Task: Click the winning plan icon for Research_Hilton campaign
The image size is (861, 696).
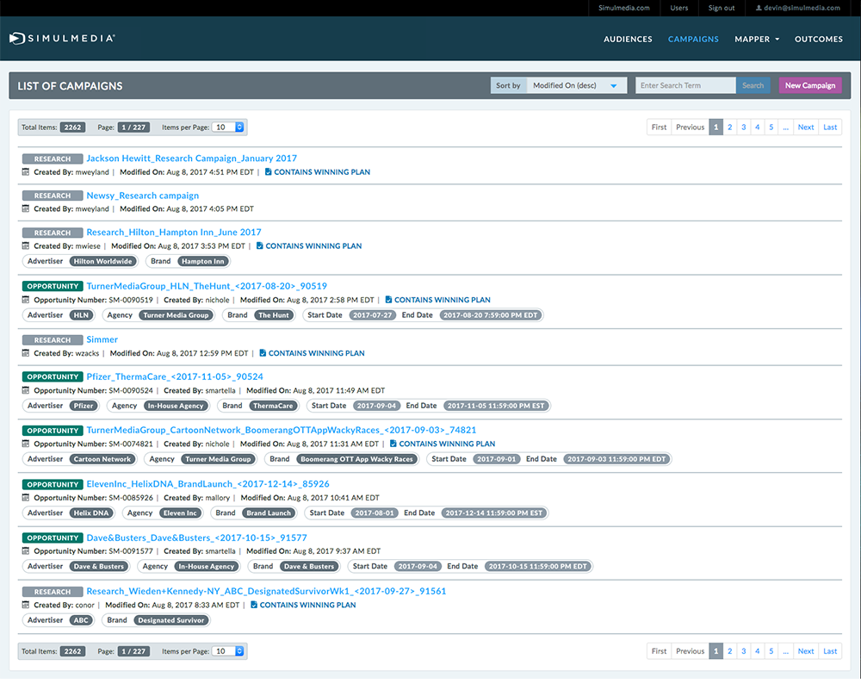Action: click(x=260, y=246)
